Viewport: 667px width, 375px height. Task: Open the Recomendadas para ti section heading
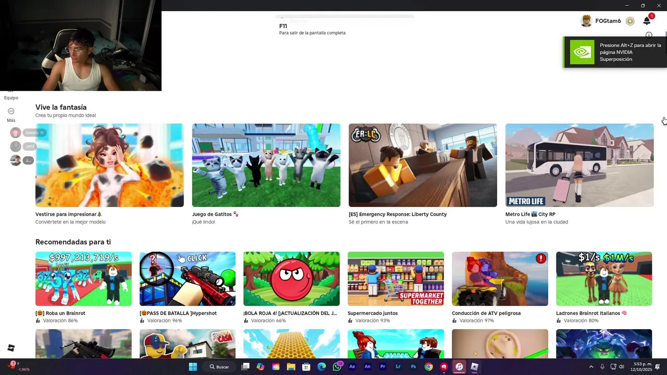[73, 242]
